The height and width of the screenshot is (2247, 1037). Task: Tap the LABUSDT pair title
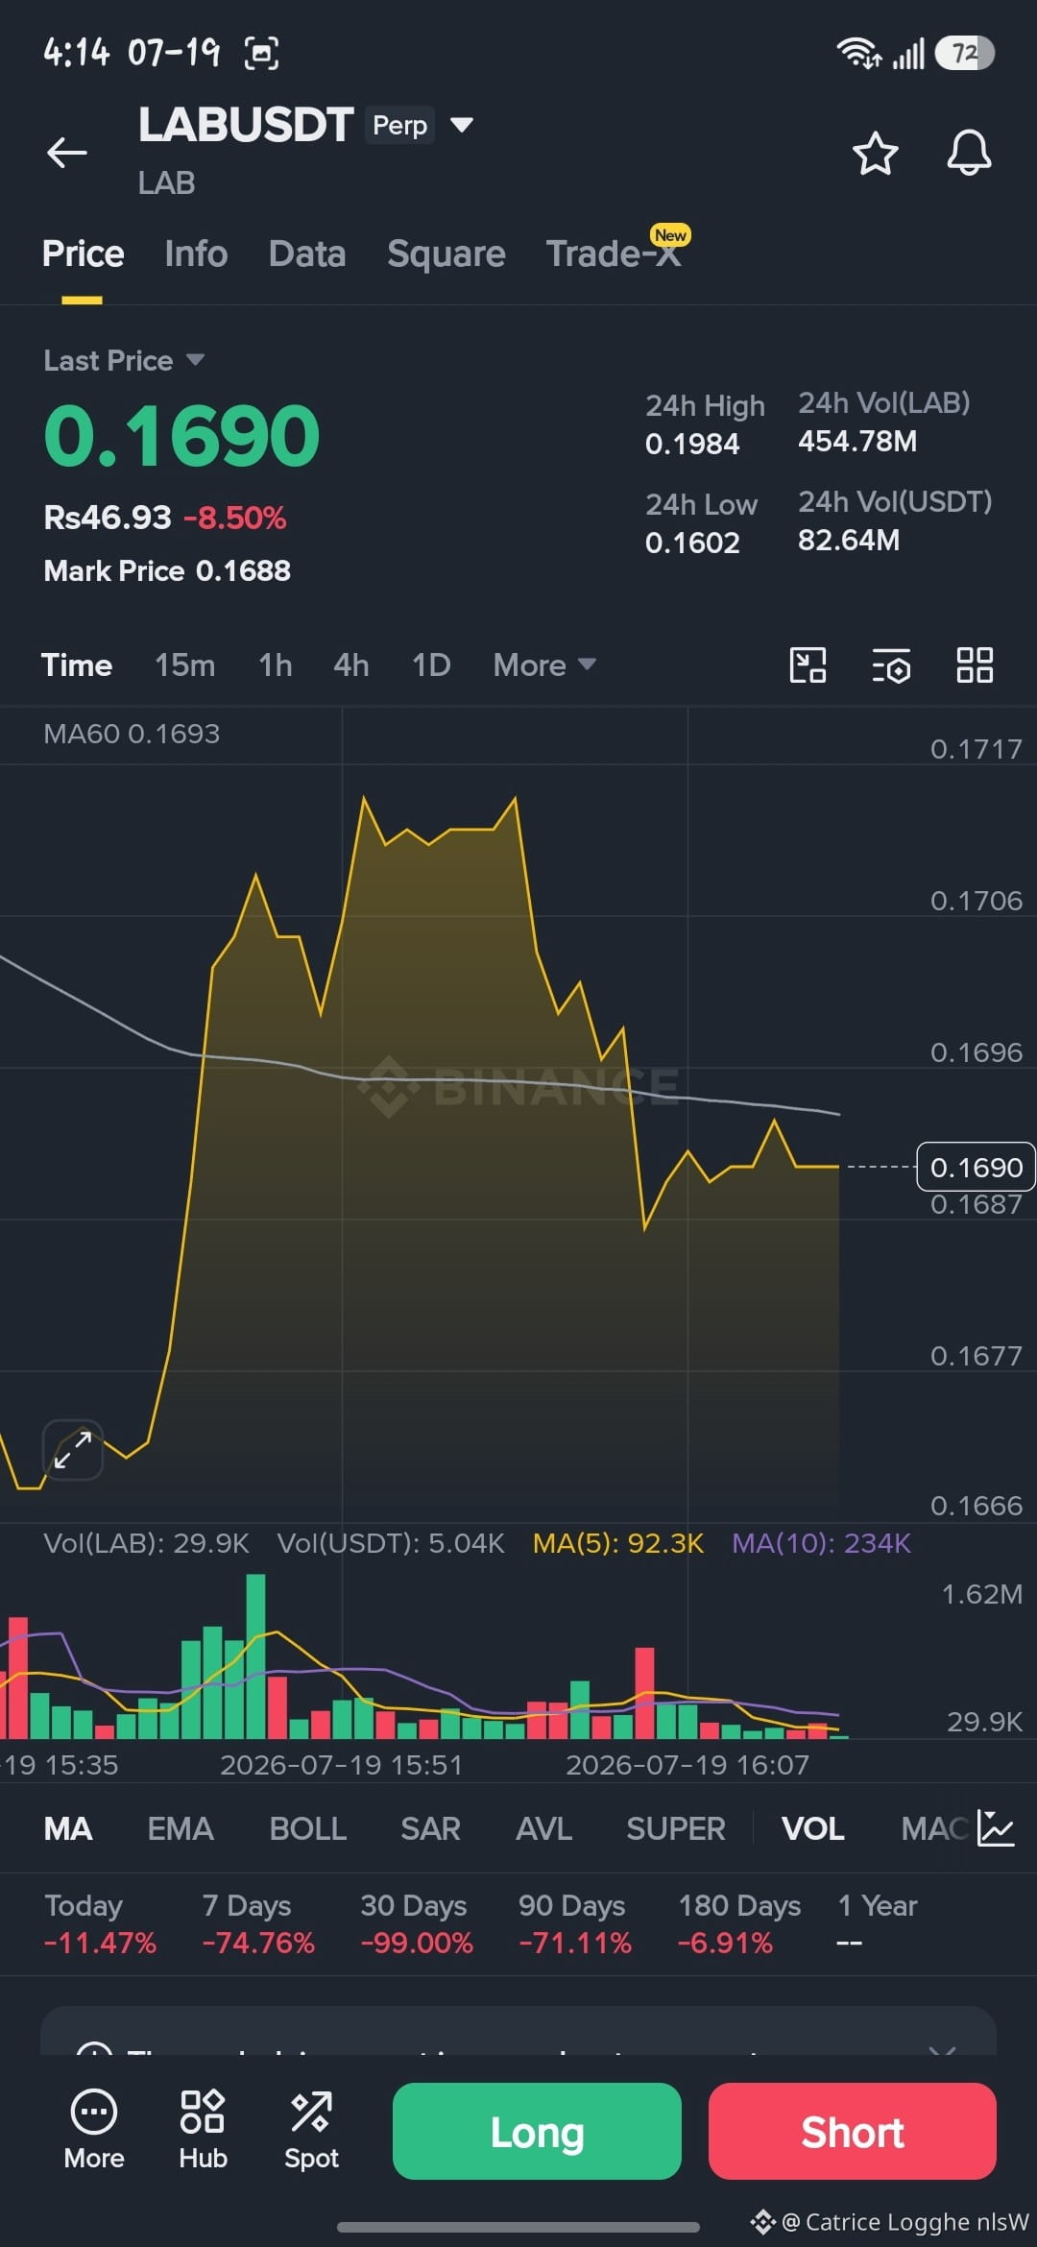coord(246,125)
